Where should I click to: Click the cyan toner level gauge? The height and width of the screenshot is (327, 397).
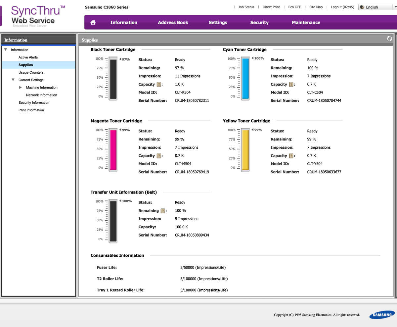[245, 79]
